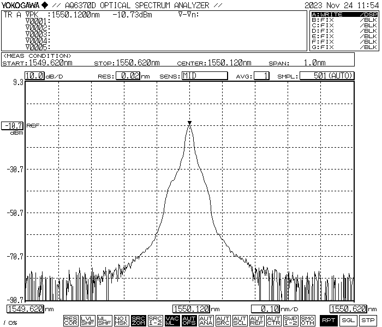
Task: Toggle the SRC ZOM icon
Action: click(x=138, y=320)
